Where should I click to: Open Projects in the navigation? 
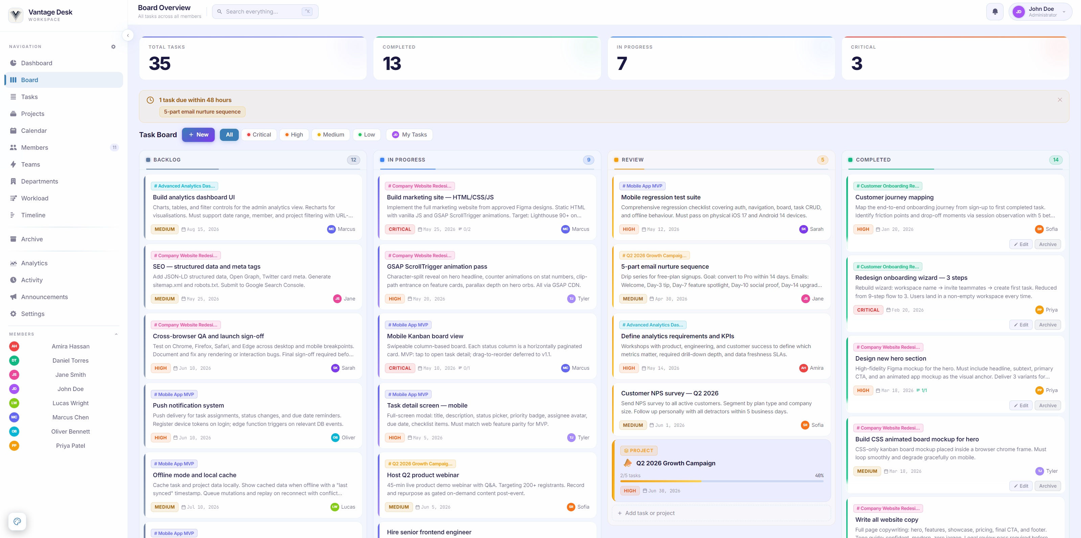click(x=64, y=114)
